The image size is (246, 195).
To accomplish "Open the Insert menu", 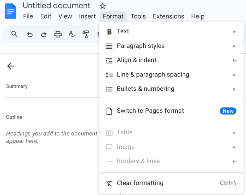I will pyautogui.click(x=87, y=16).
